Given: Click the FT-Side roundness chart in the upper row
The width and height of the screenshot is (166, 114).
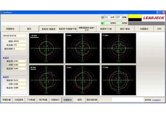Looking at the screenshot, I should (119, 48).
